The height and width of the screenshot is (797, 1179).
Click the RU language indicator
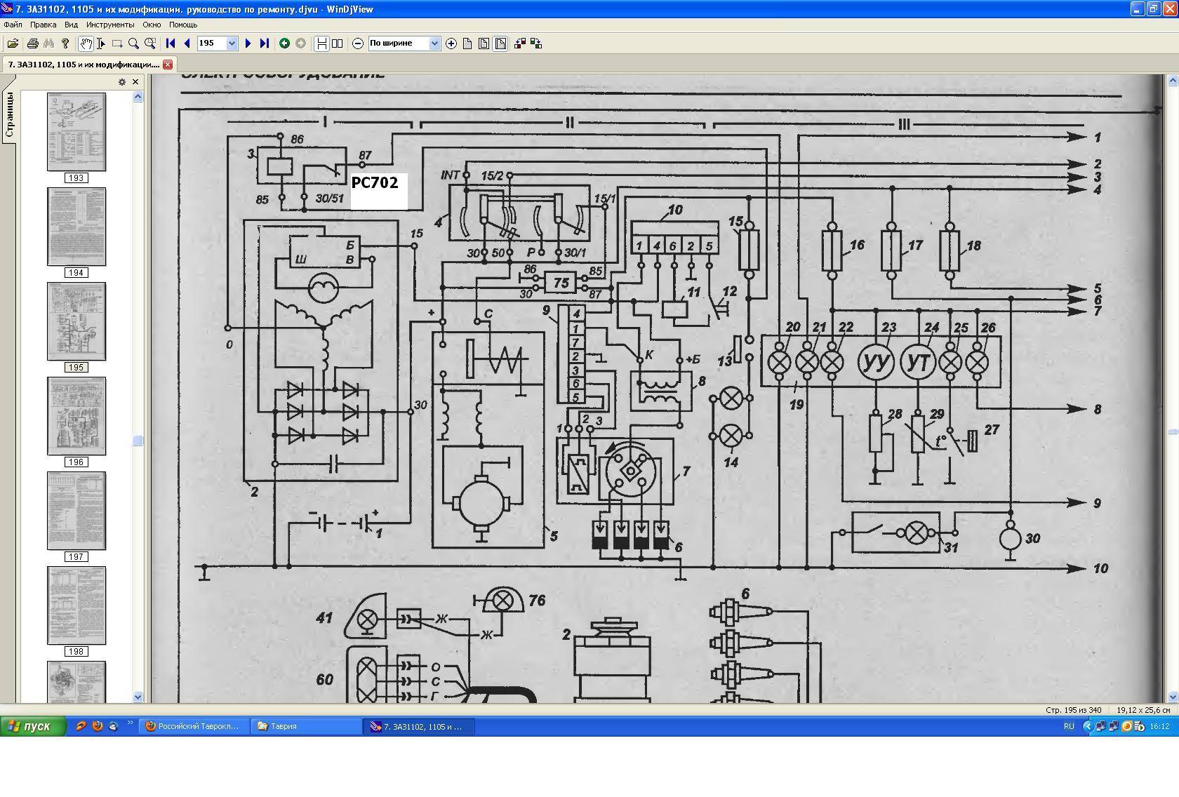[x=1069, y=726]
